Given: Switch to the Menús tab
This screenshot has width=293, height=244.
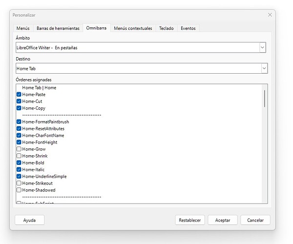Looking at the screenshot, I should 23,28.
